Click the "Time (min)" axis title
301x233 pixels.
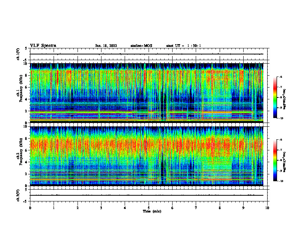[152, 211]
